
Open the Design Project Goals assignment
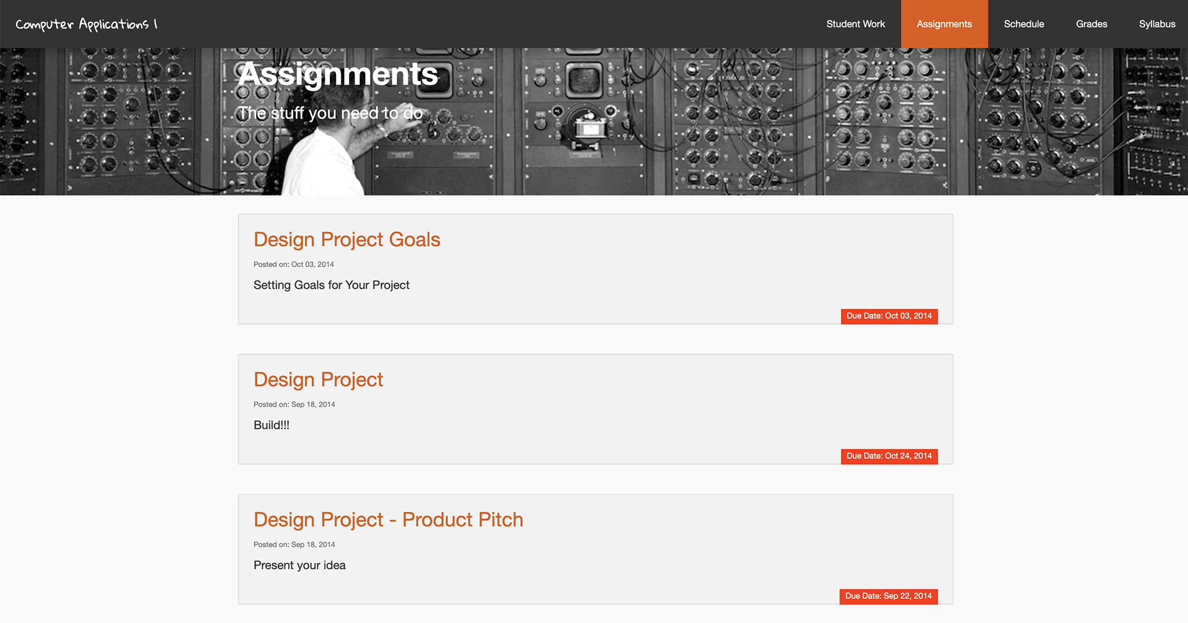click(x=346, y=239)
